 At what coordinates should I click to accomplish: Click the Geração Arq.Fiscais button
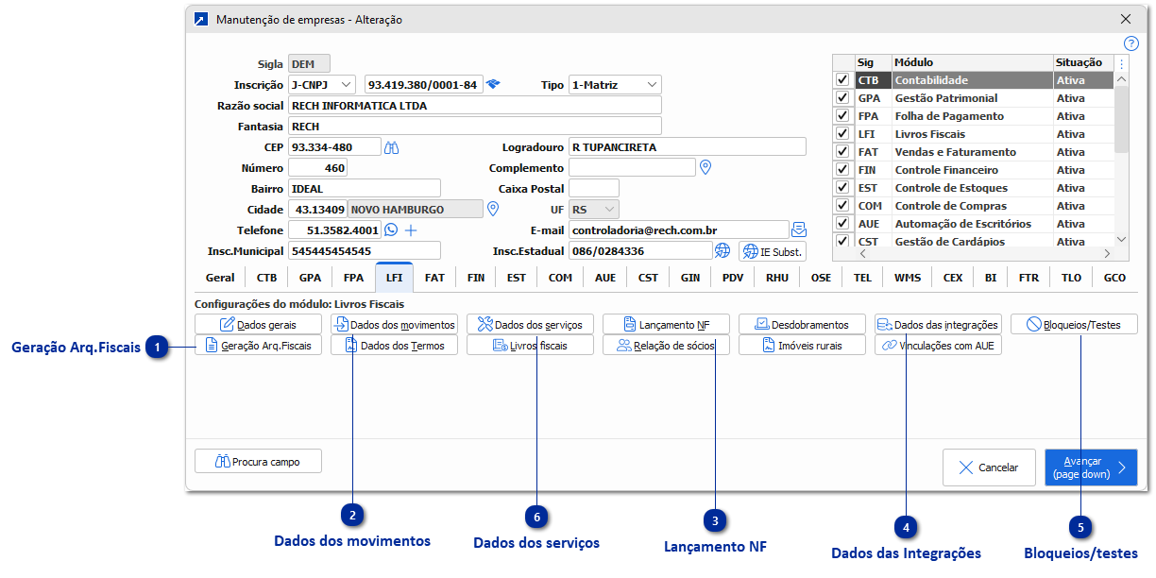tap(259, 346)
